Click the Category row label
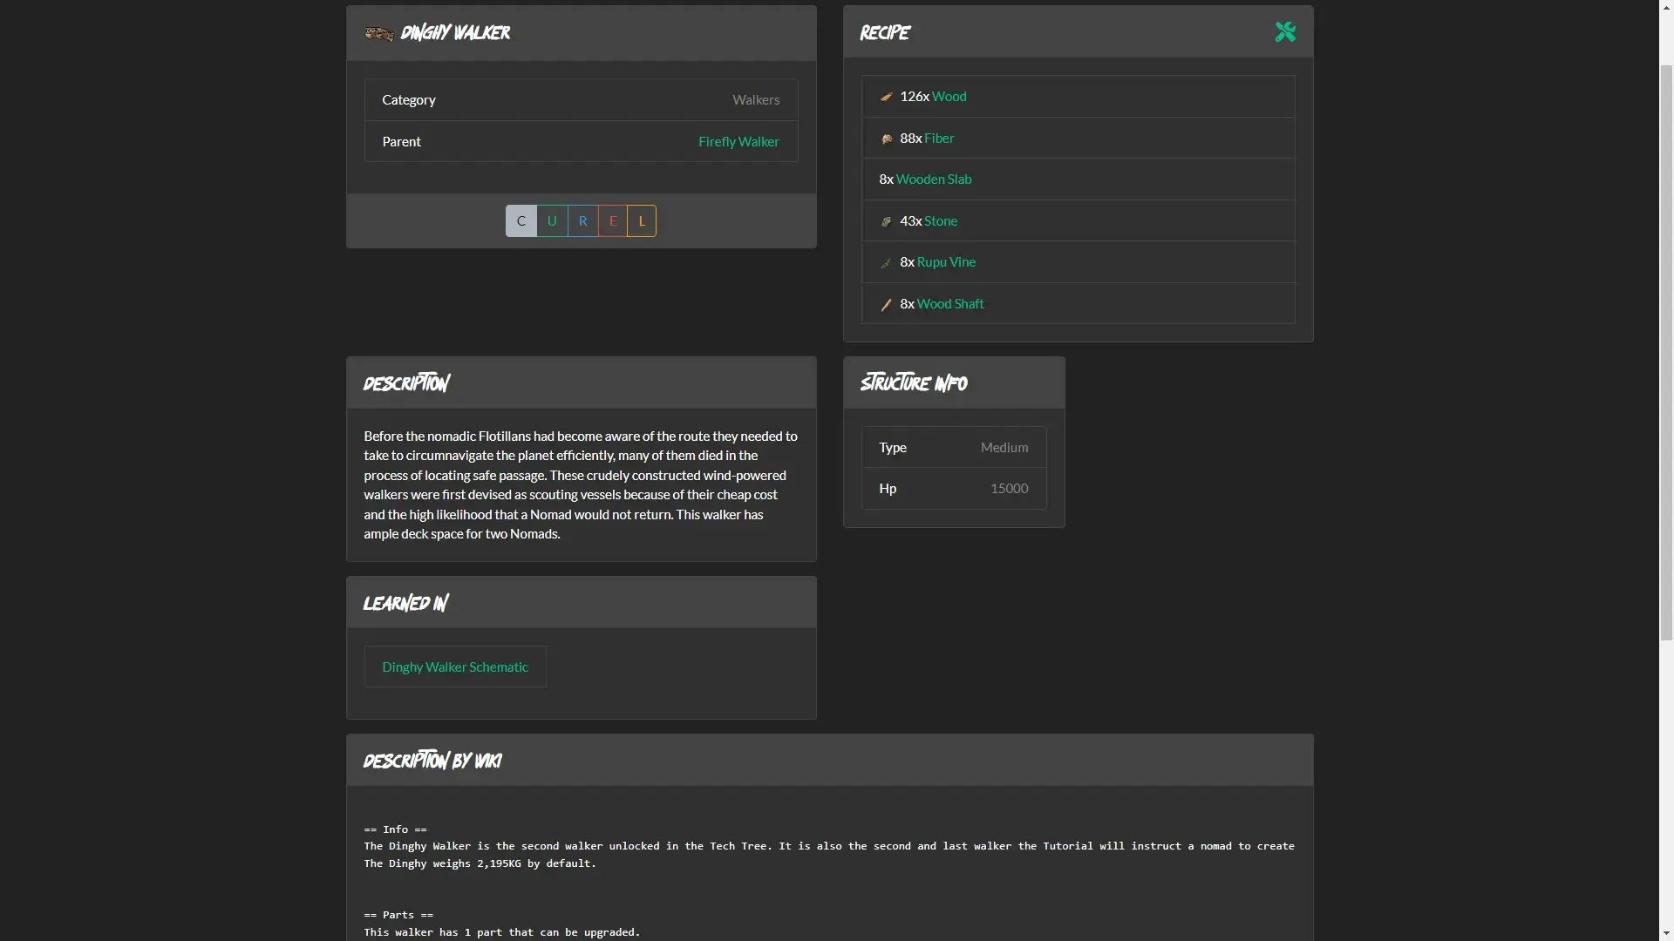Image resolution: width=1674 pixels, height=941 pixels. [x=409, y=99]
